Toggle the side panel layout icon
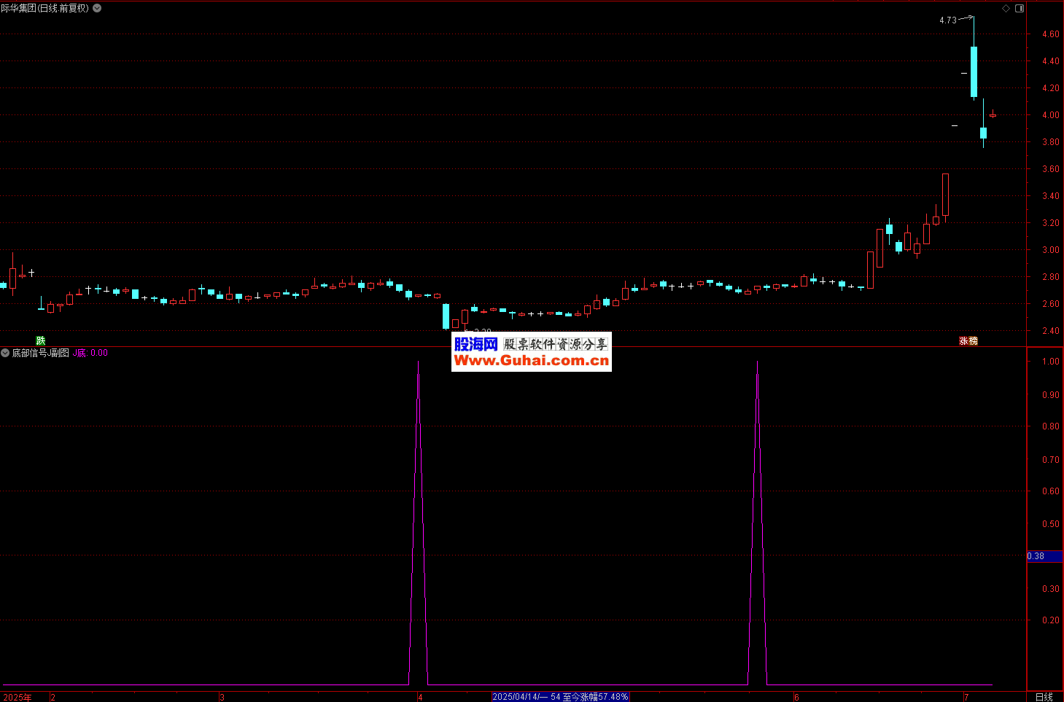The width and height of the screenshot is (1064, 702). click(x=1020, y=8)
